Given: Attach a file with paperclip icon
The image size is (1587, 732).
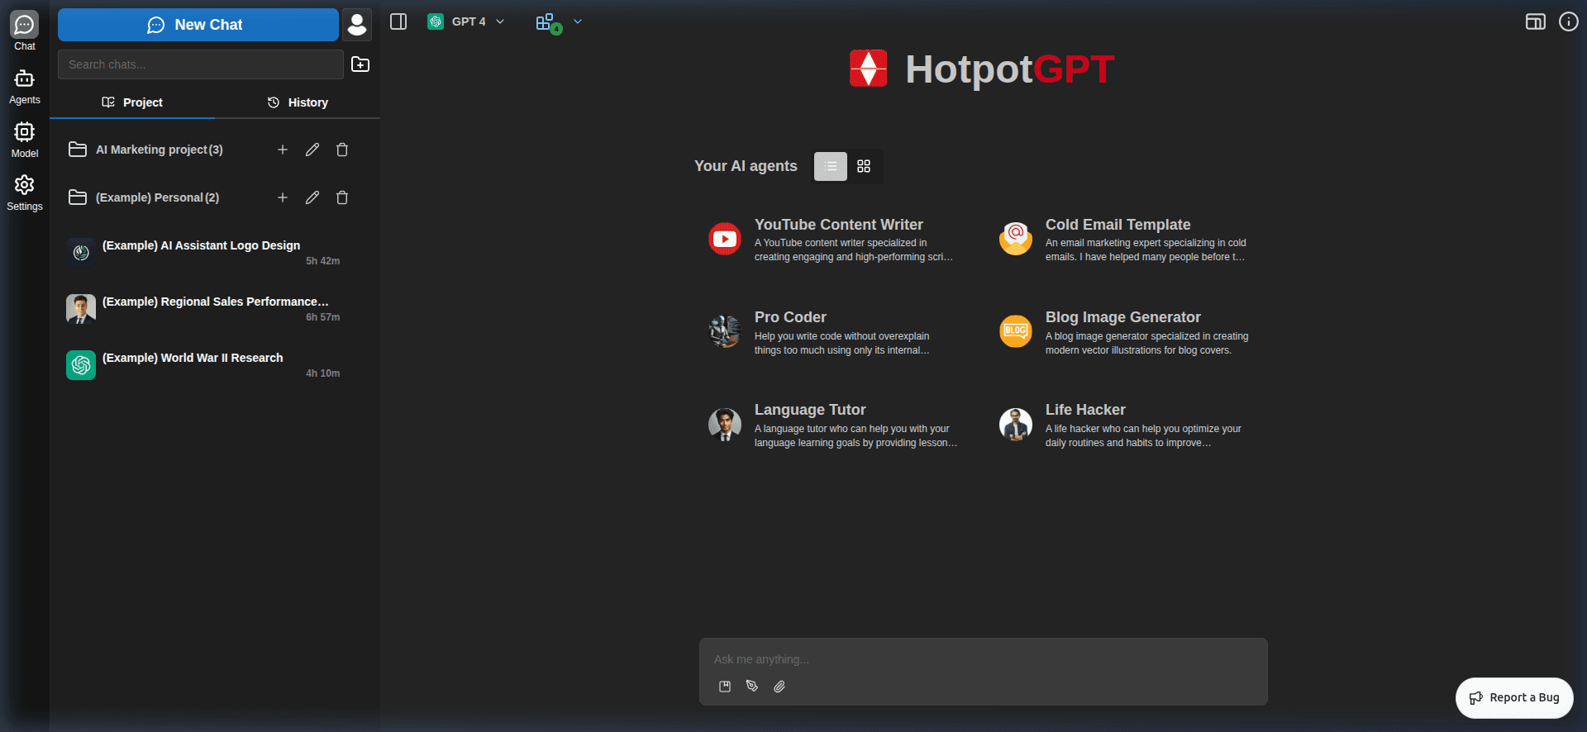Looking at the screenshot, I should click(x=779, y=687).
